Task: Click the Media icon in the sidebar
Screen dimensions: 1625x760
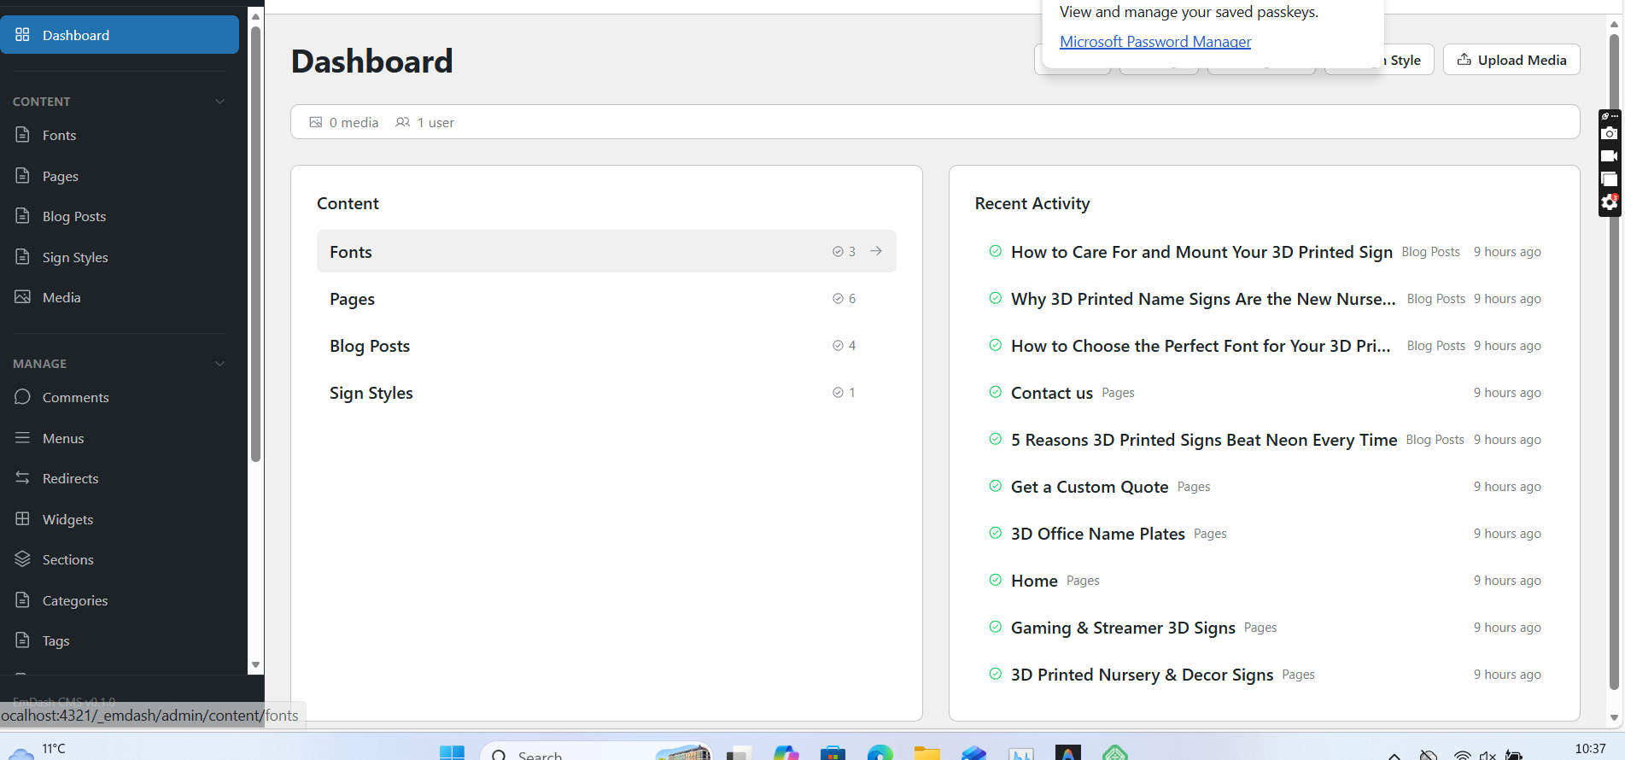Action: pos(23,297)
